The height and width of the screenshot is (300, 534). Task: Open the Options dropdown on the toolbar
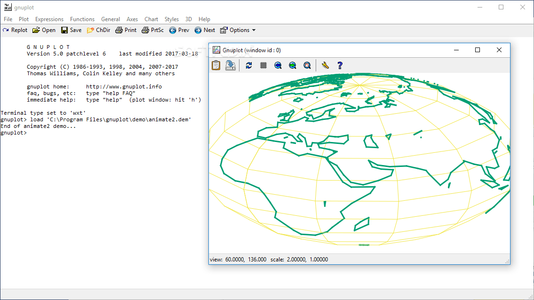point(238,30)
